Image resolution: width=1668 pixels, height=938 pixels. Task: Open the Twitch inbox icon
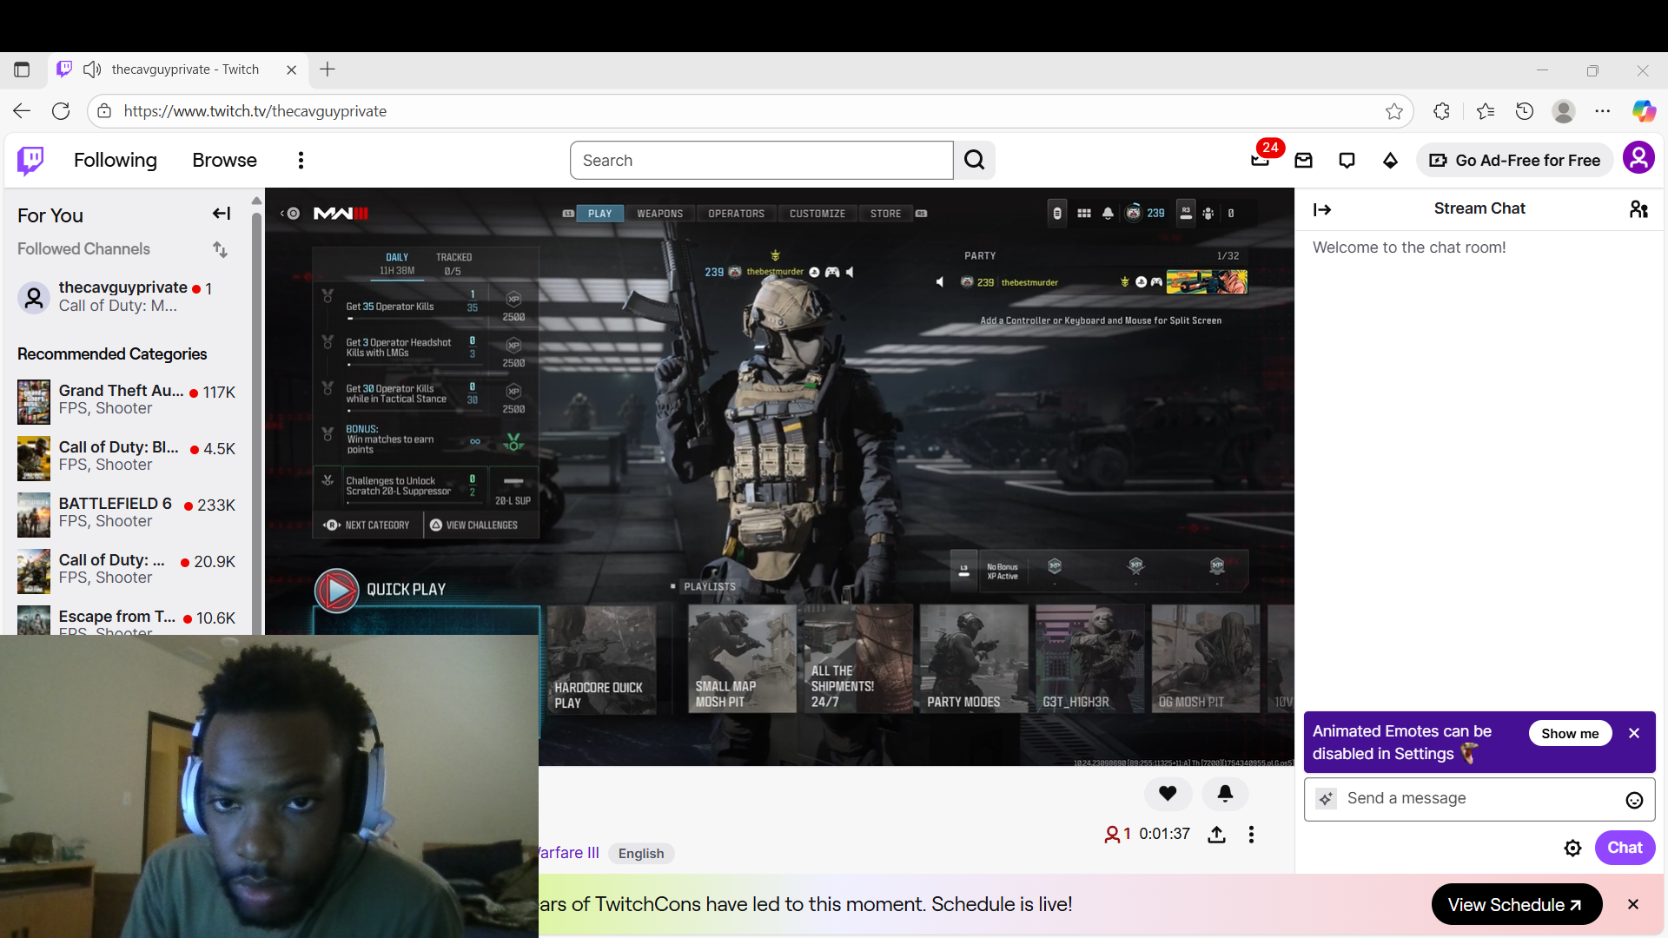[1303, 160]
